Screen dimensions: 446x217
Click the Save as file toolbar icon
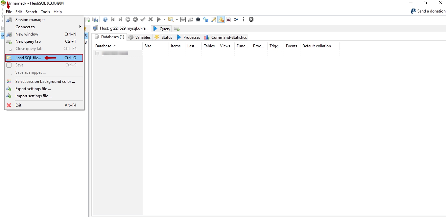click(x=191, y=19)
